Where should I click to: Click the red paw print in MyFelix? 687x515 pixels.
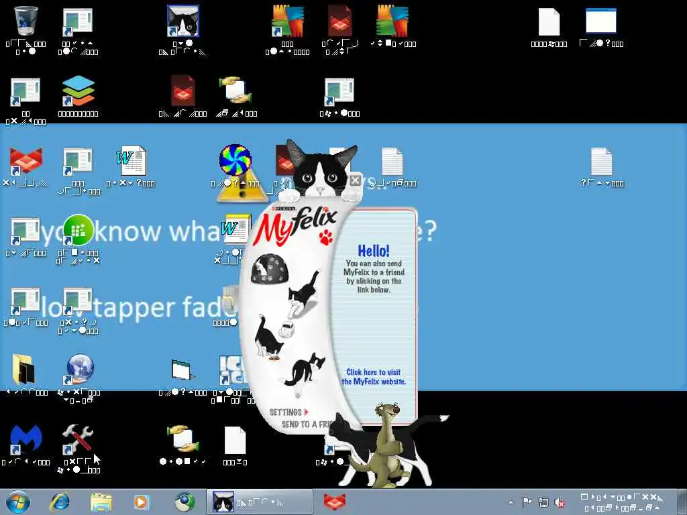click(325, 237)
